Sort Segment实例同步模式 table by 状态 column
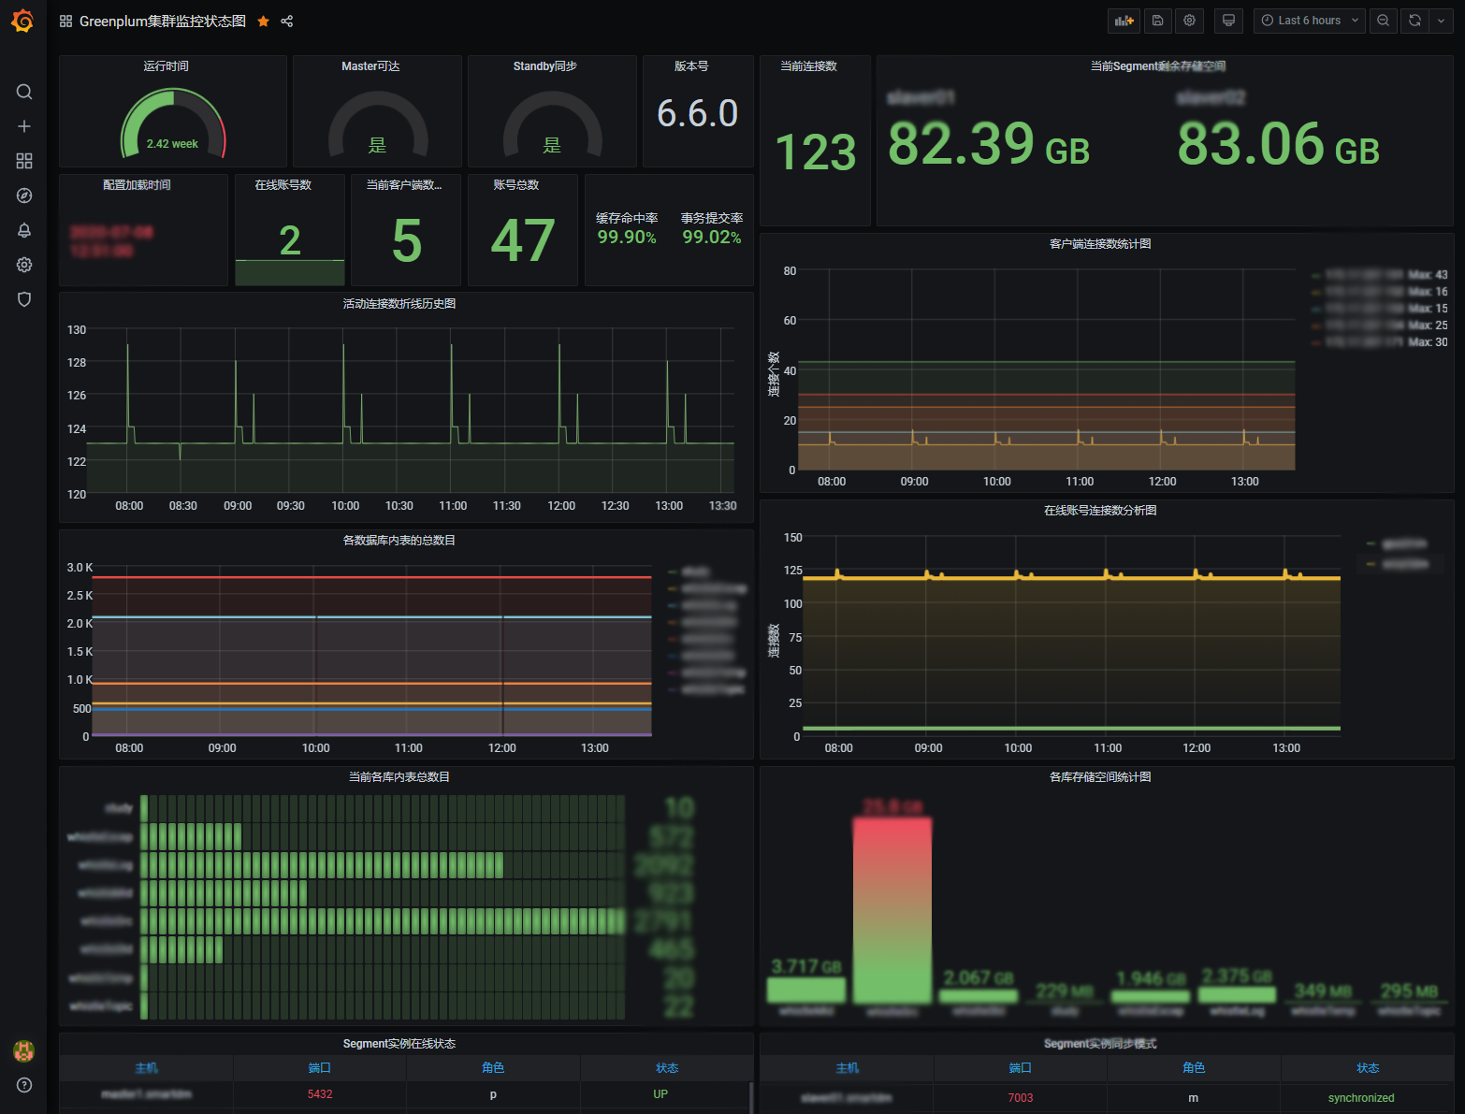 point(1368,1068)
